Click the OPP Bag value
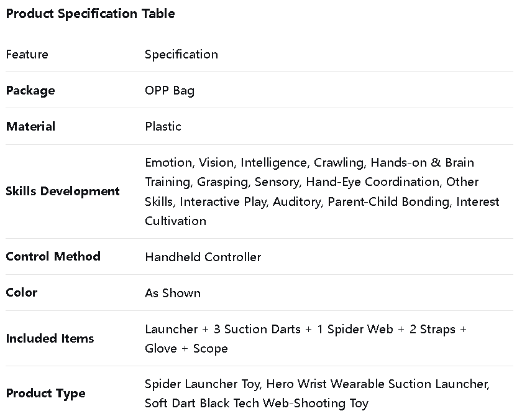The width and height of the screenshot is (522, 416). point(170,90)
